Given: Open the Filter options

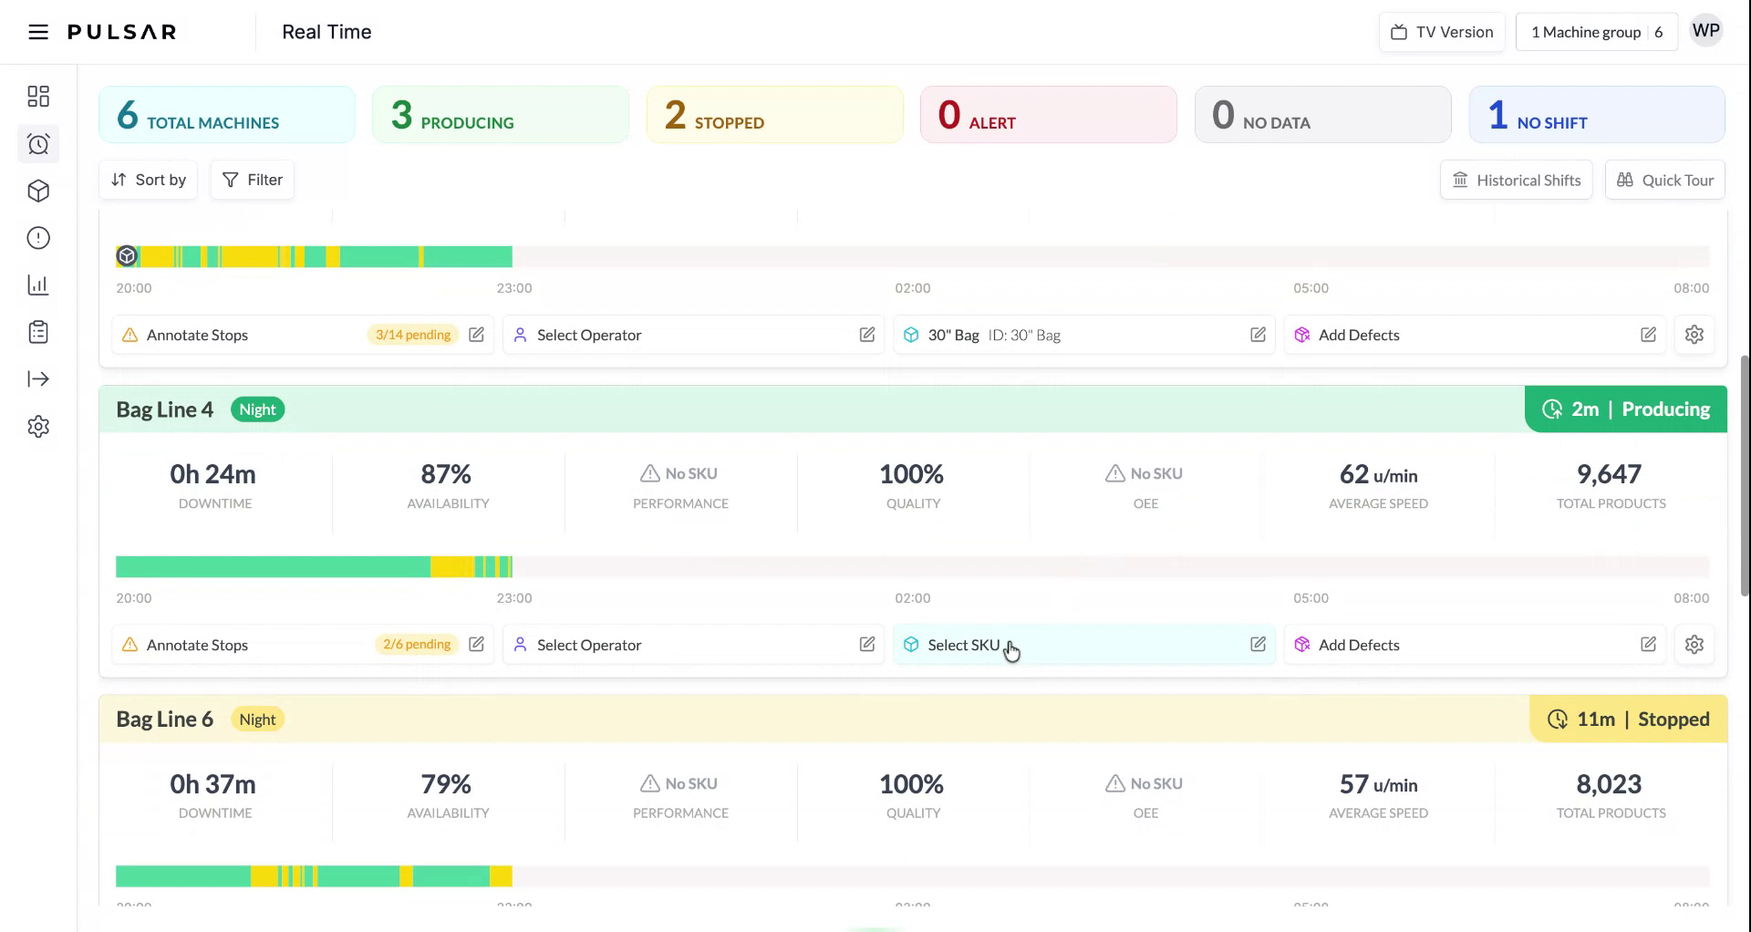Looking at the screenshot, I should click(x=253, y=180).
